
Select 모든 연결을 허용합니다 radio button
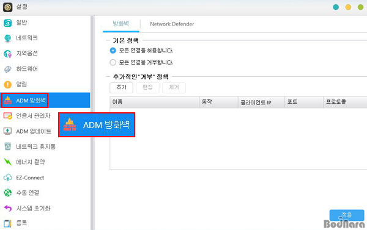(x=113, y=51)
